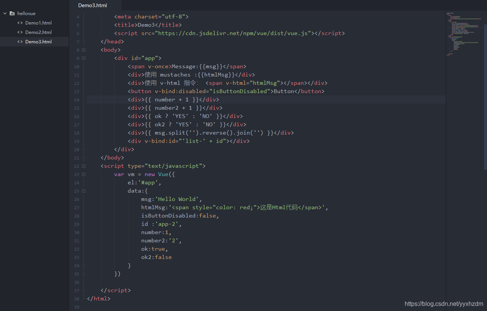Select the hellovue project folder name
This screenshot has height=311, width=487.
(x=26, y=14)
